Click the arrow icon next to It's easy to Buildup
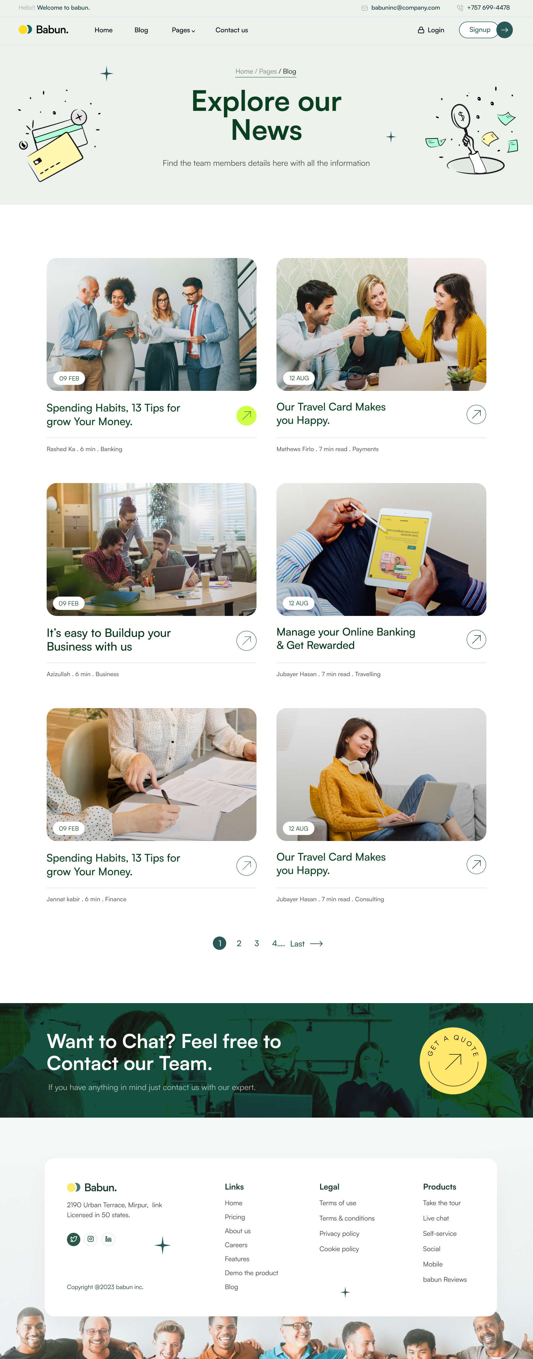Viewport: 533px width, 1359px height. pyautogui.click(x=247, y=641)
